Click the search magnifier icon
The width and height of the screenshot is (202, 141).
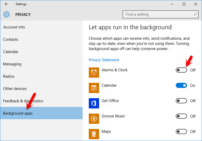[195, 14]
